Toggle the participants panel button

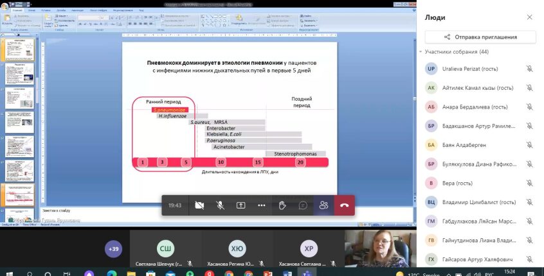[323, 205]
